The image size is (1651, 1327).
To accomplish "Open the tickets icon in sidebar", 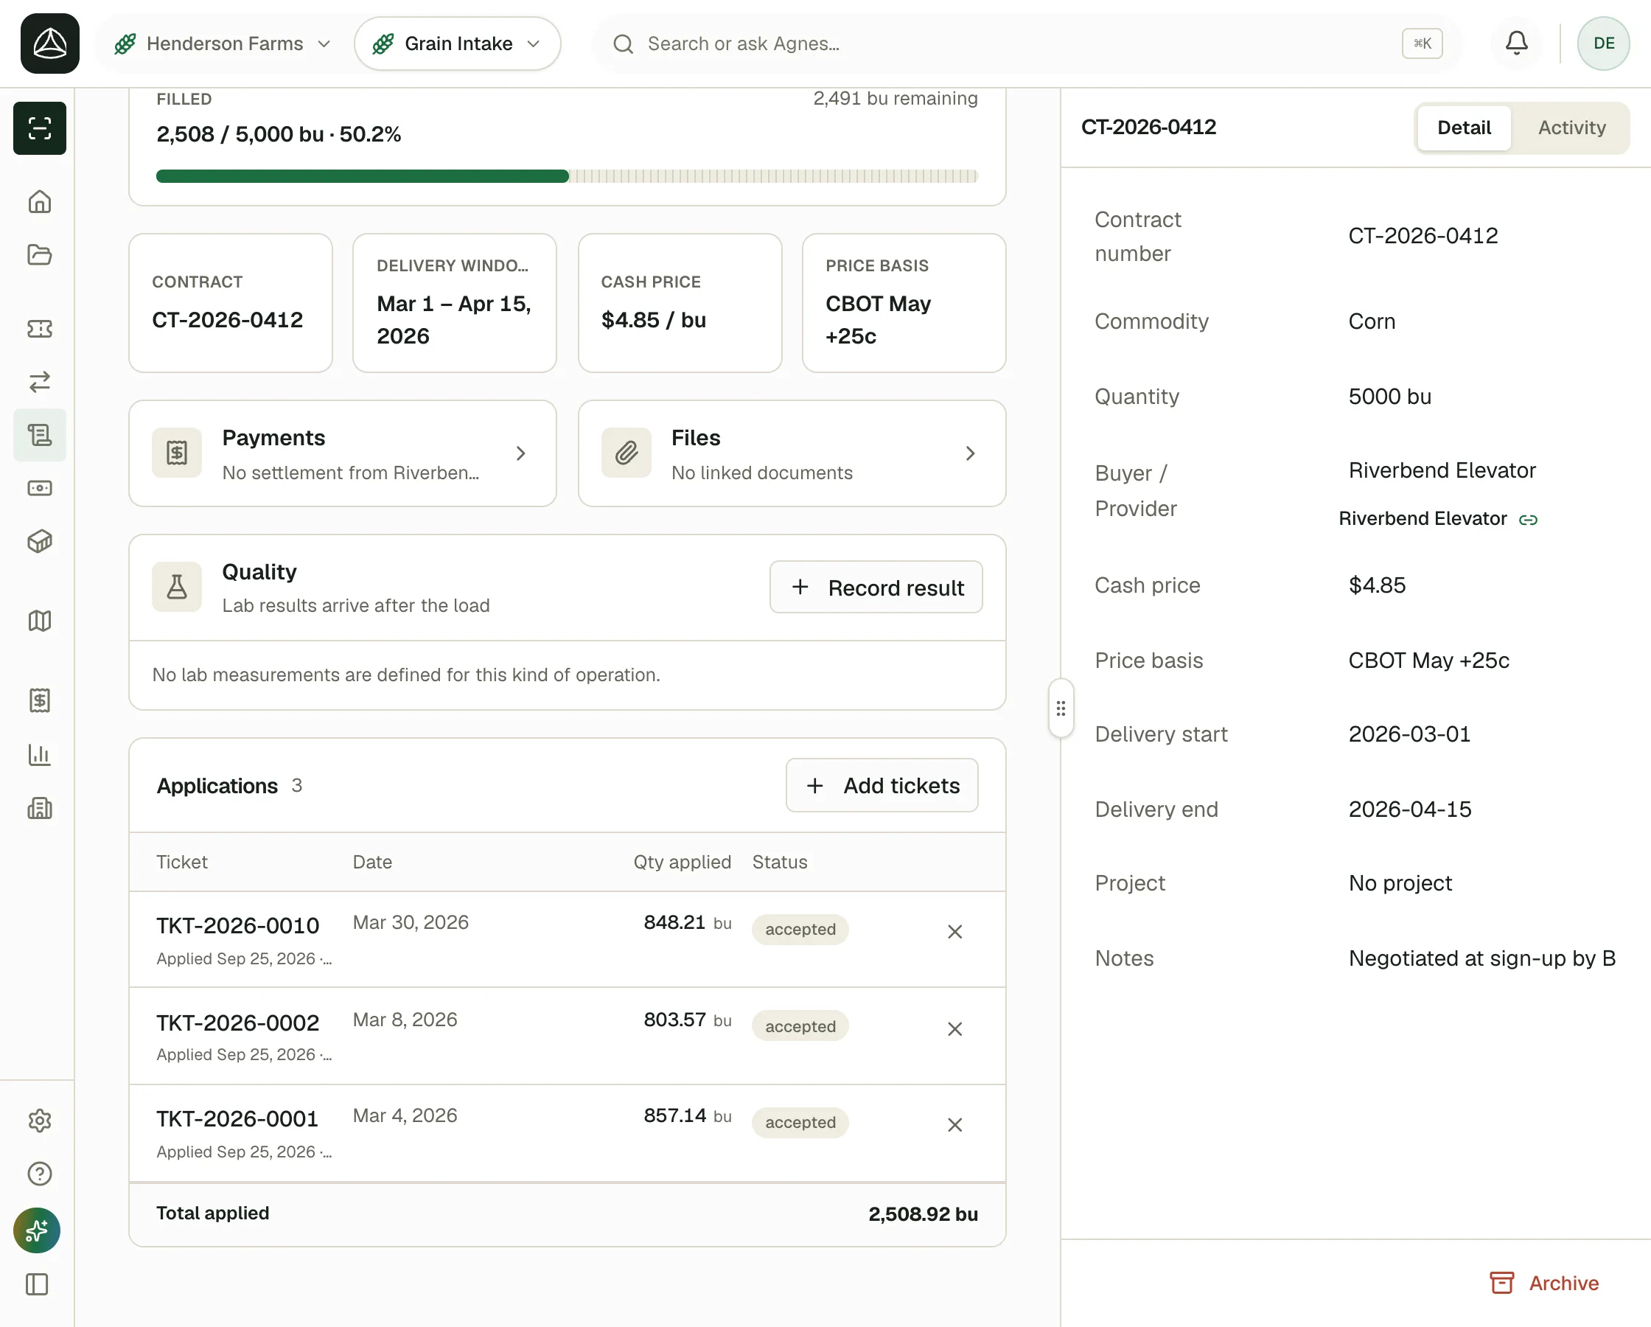I will [x=40, y=329].
